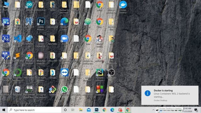Launch OBS Studio desktop shortcut
The image size is (201, 113).
111,74
